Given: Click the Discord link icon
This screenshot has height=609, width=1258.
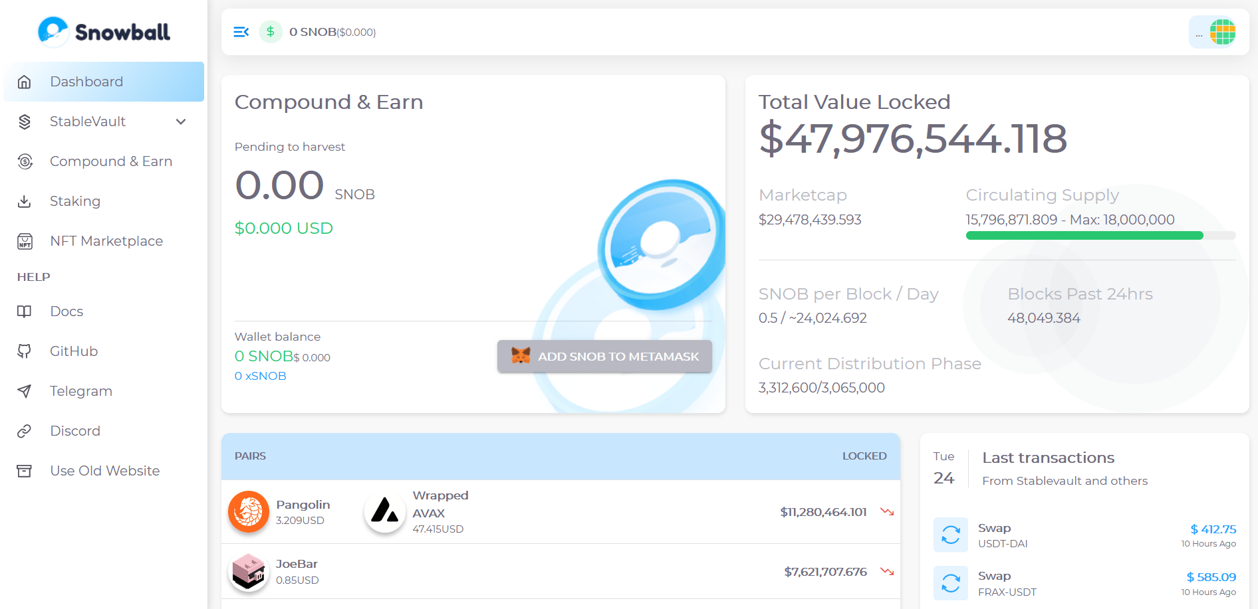Looking at the screenshot, I should 25,431.
